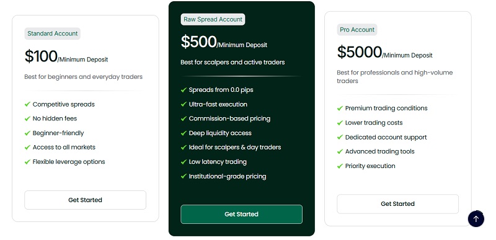This screenshot has height=240, width=496.
Task: Get started with the Pro Account
Action: coord(397,204)
